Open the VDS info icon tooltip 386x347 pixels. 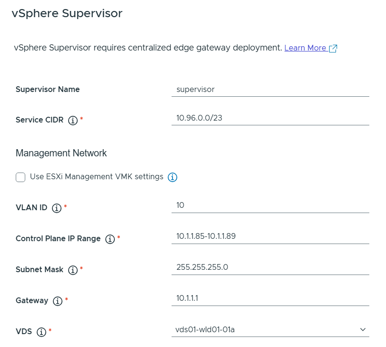click(41, 332)
